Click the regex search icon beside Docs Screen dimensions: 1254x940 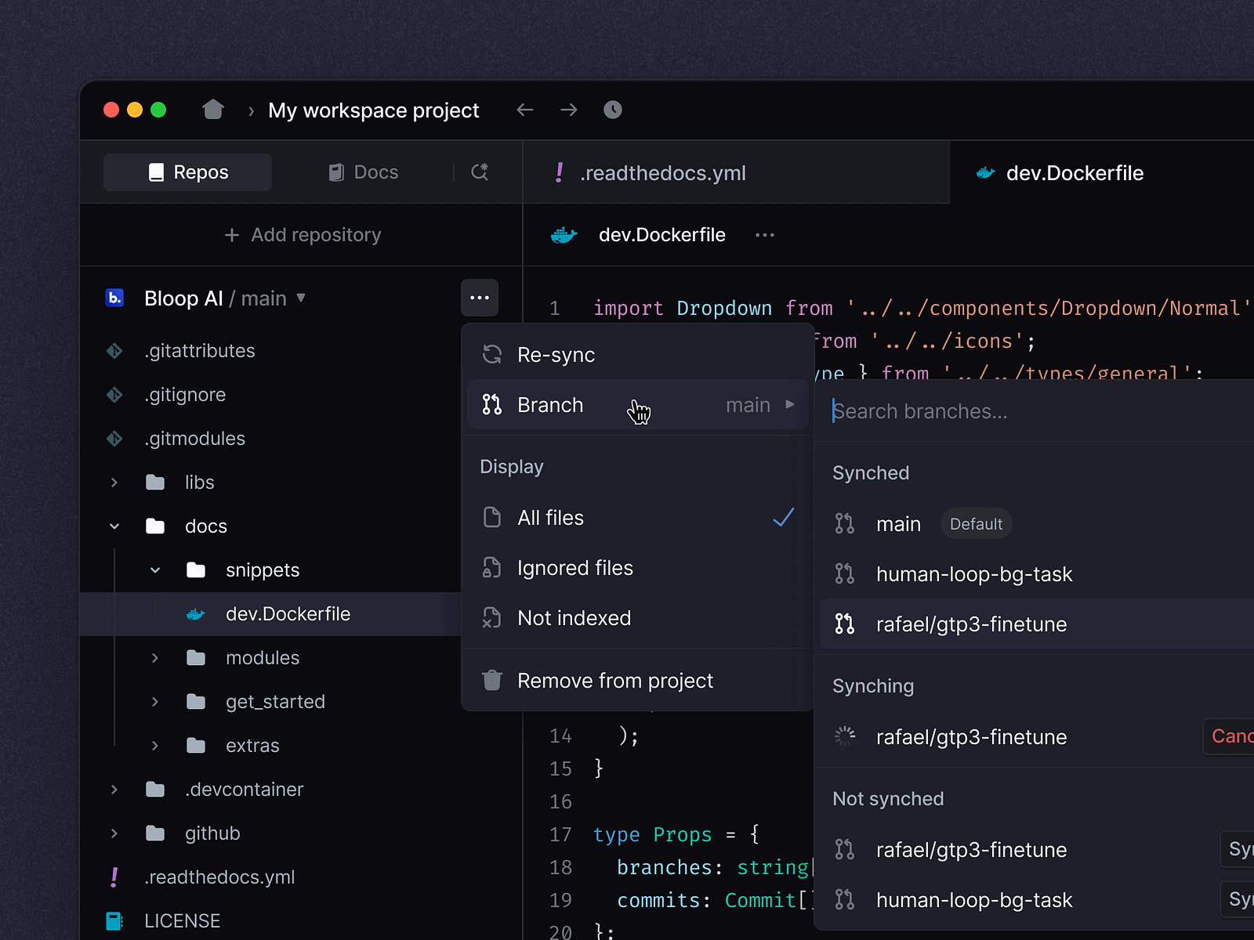(480, 172)
